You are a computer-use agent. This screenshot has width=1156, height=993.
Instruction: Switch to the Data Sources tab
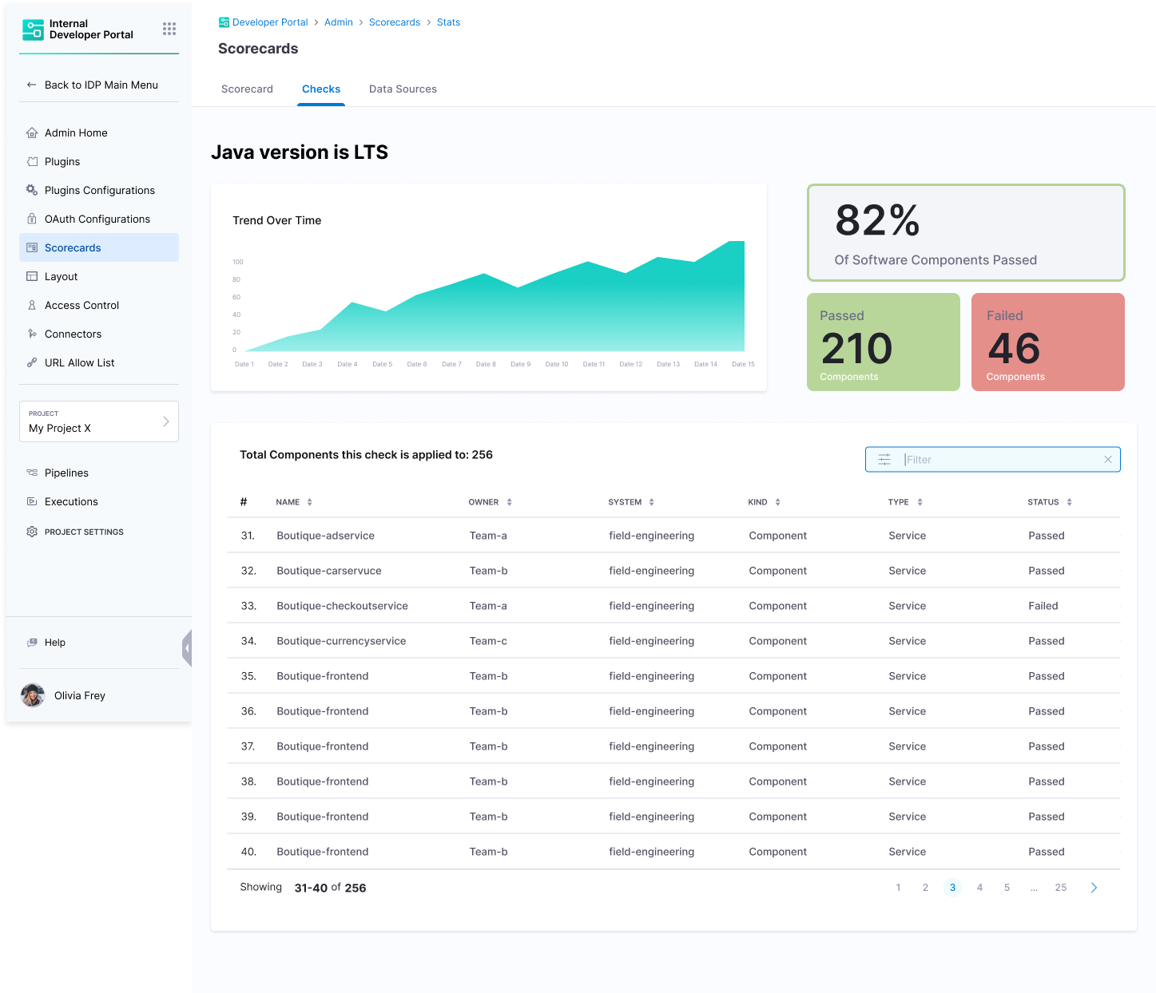pyautogui.click(x=403, y=89)
